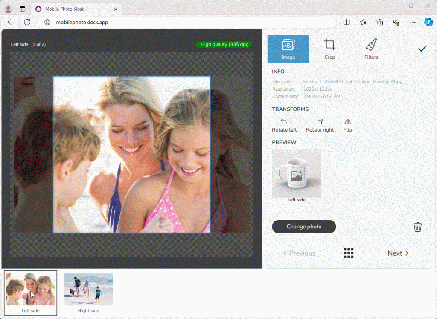
Task: Rotate the photo right
Action: click(x=320, y=124)
